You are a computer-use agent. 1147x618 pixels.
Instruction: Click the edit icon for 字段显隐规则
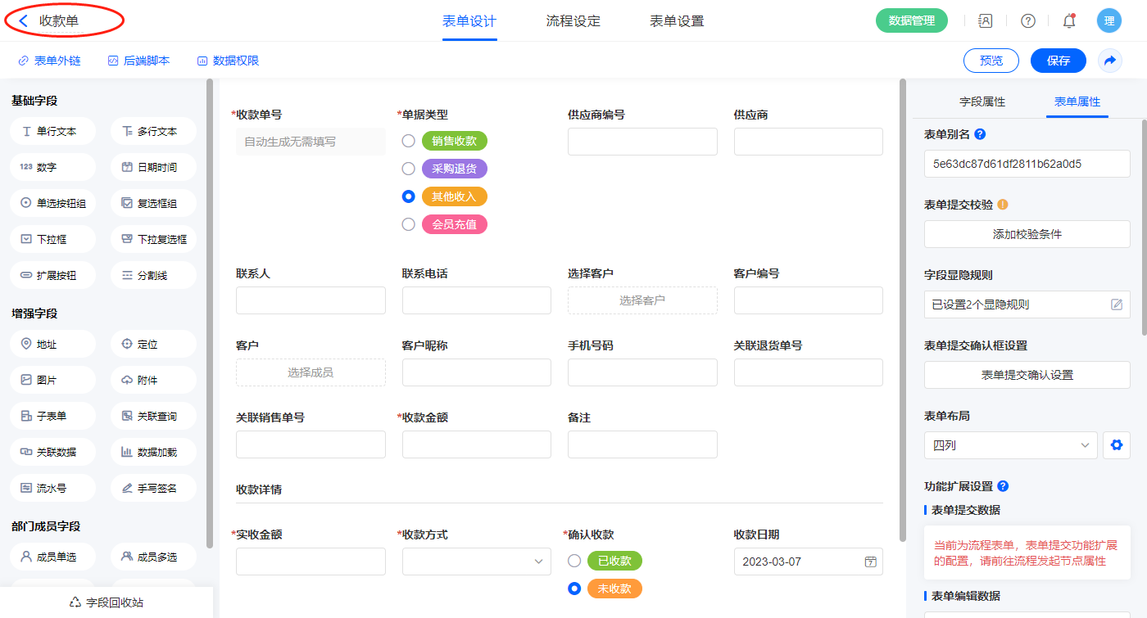point(1116,304)
